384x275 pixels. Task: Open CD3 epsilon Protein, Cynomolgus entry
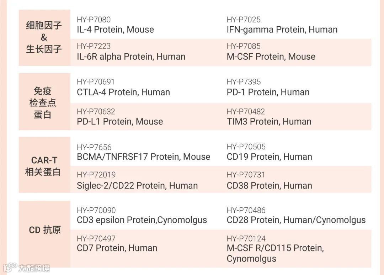point(142,220)
